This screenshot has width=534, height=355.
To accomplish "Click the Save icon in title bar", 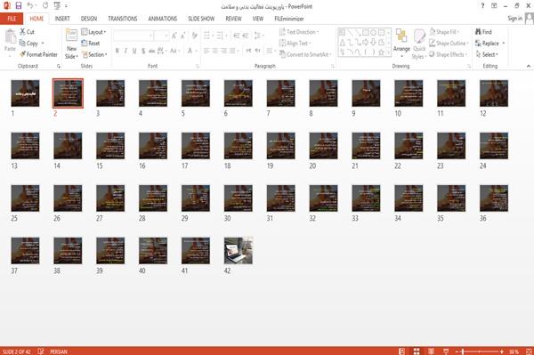I will pos(19,6).
